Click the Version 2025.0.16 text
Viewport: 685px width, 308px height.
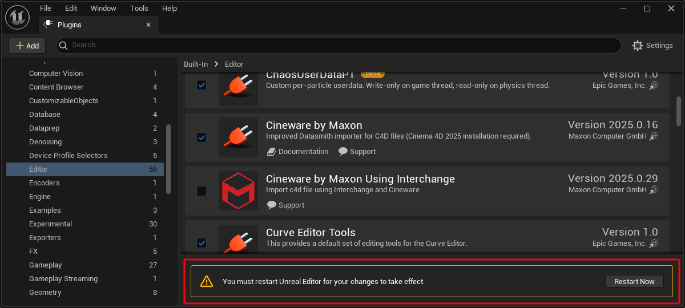tap(613, 125)
